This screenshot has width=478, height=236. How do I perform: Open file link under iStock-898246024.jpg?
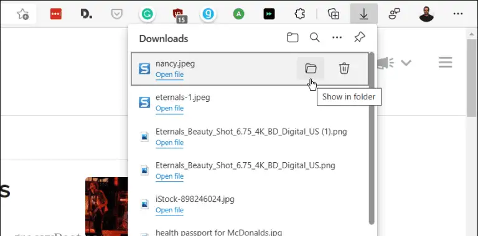[x=169, y=211]
